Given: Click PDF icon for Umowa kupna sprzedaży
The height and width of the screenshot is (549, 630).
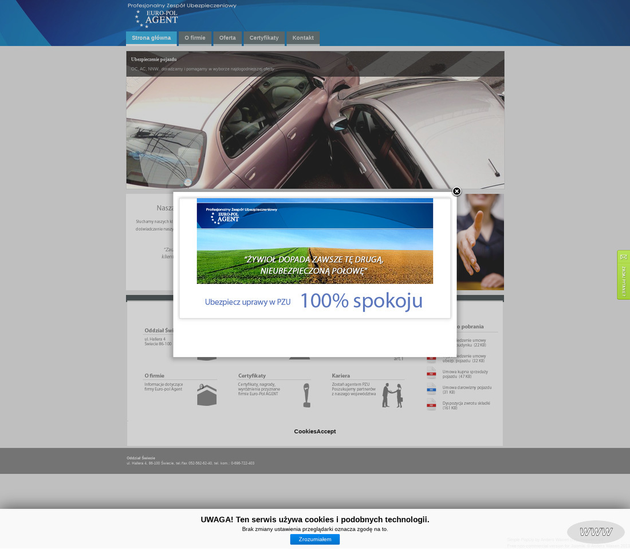Looking at the screenshot, I should [x=431, y=373].
